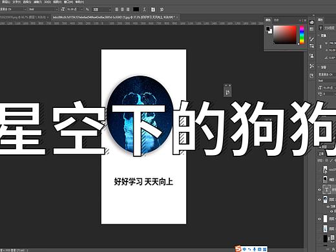336x252 pixels.
Task: Align text left in options bar
Action: [x=116, y=9]
